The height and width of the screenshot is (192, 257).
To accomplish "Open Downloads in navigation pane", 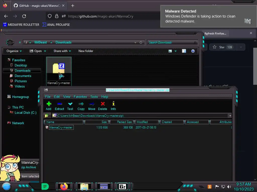I will tap(23, 70).
